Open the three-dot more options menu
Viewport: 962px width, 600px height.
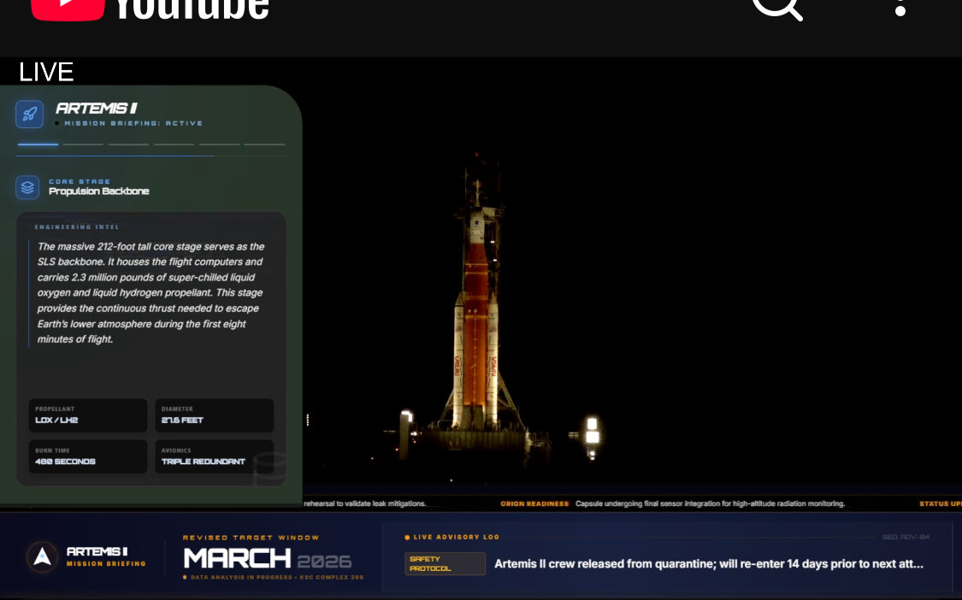pyautogui.click(x=900, y=8)
